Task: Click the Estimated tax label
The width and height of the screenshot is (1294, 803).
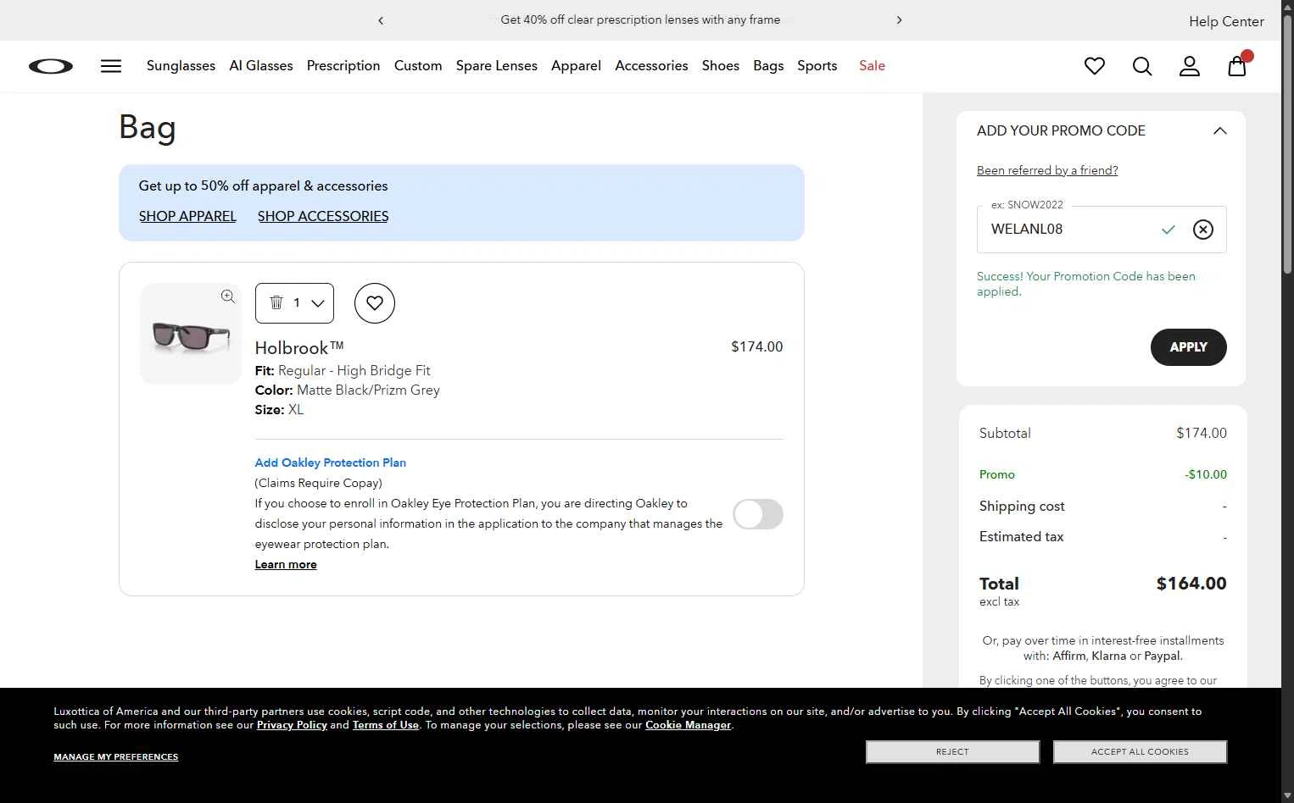Action: pos(1021,536)
